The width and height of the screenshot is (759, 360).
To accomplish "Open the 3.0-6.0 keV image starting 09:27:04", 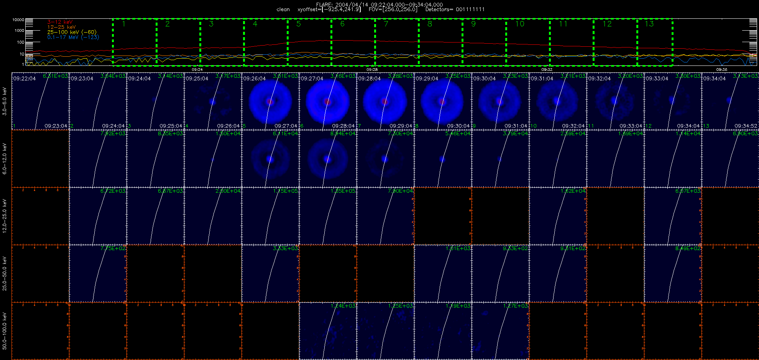I will (328, 101).
